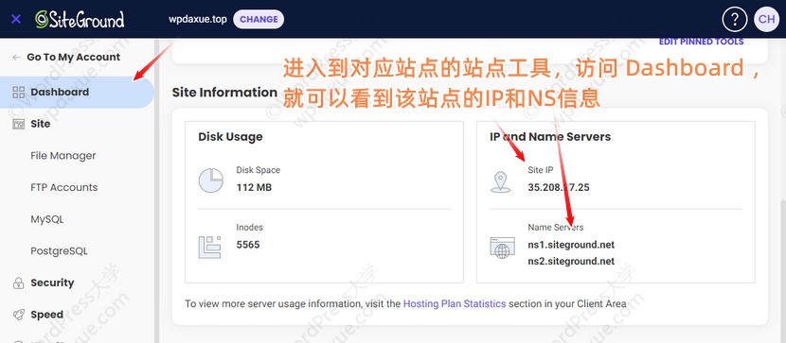Click the Disk Usage card title

[230, 137]
